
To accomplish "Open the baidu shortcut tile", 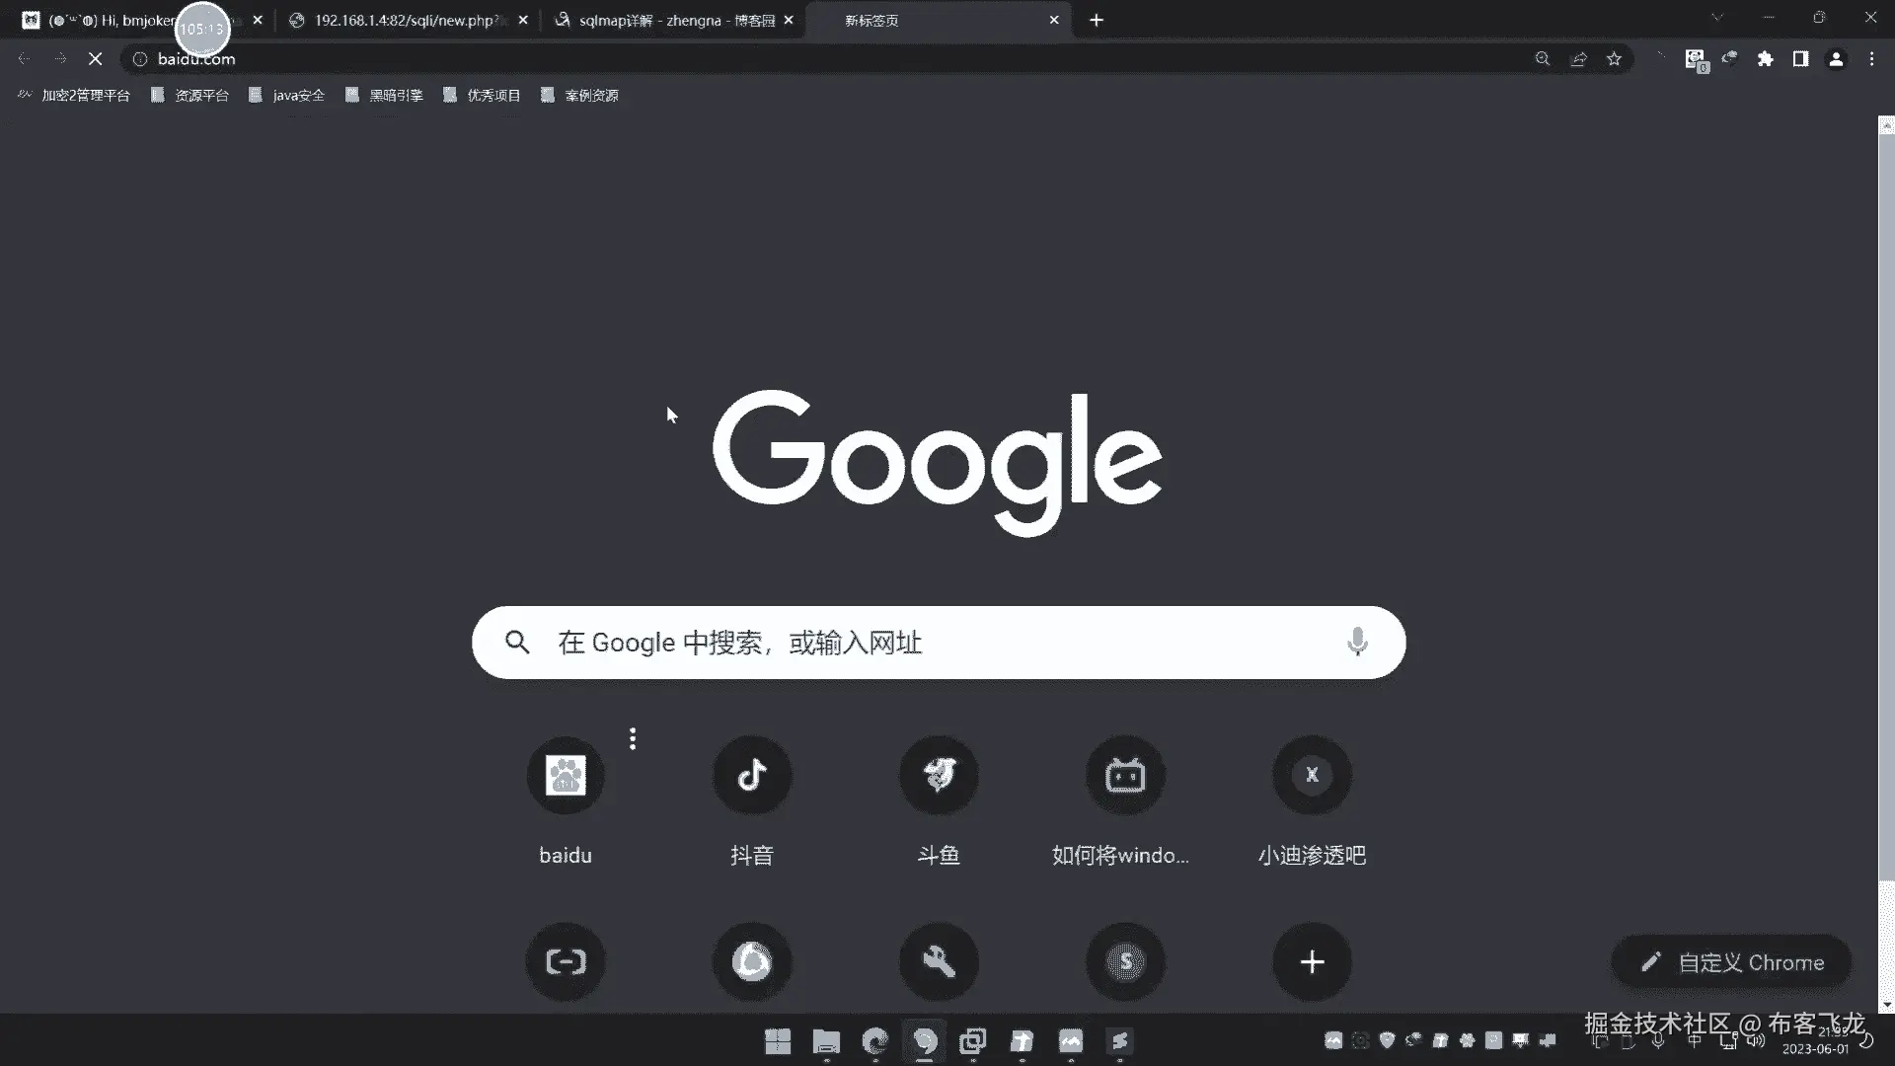I will 566,776.
